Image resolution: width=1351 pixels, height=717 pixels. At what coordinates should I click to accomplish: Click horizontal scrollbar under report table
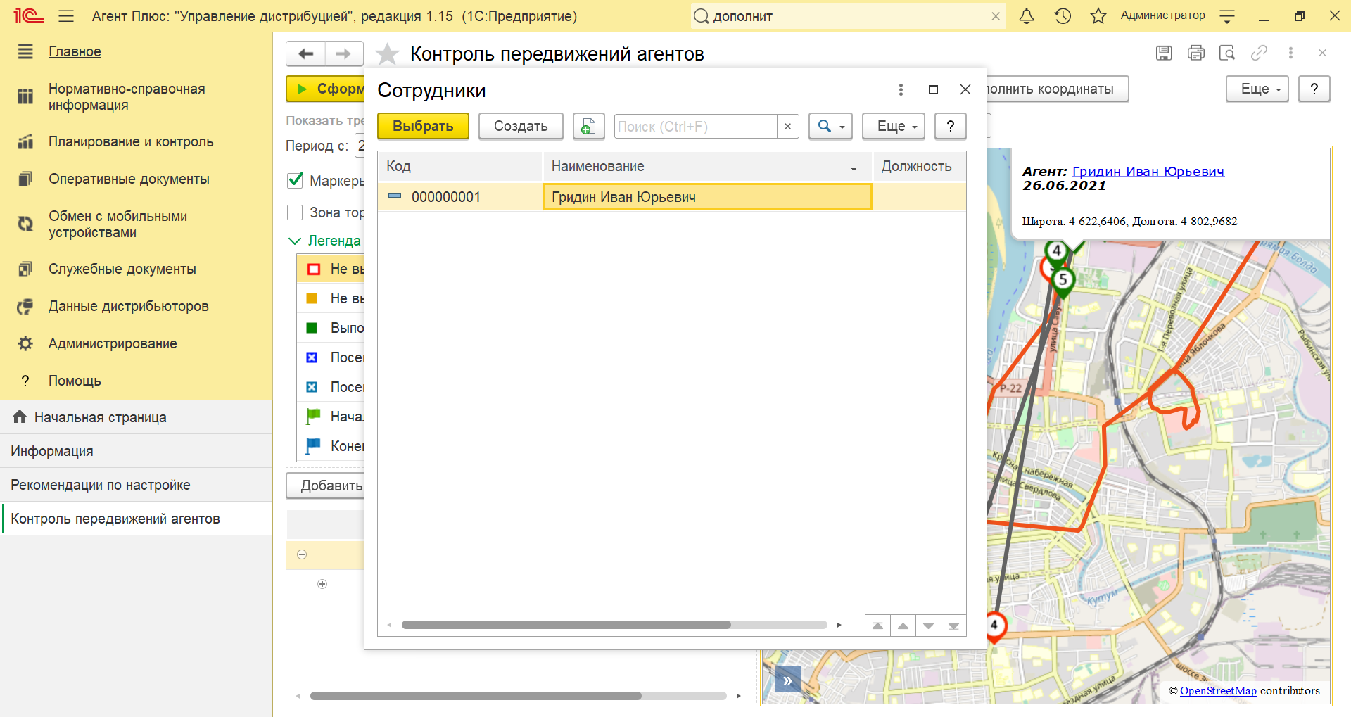tap(476, 696)
